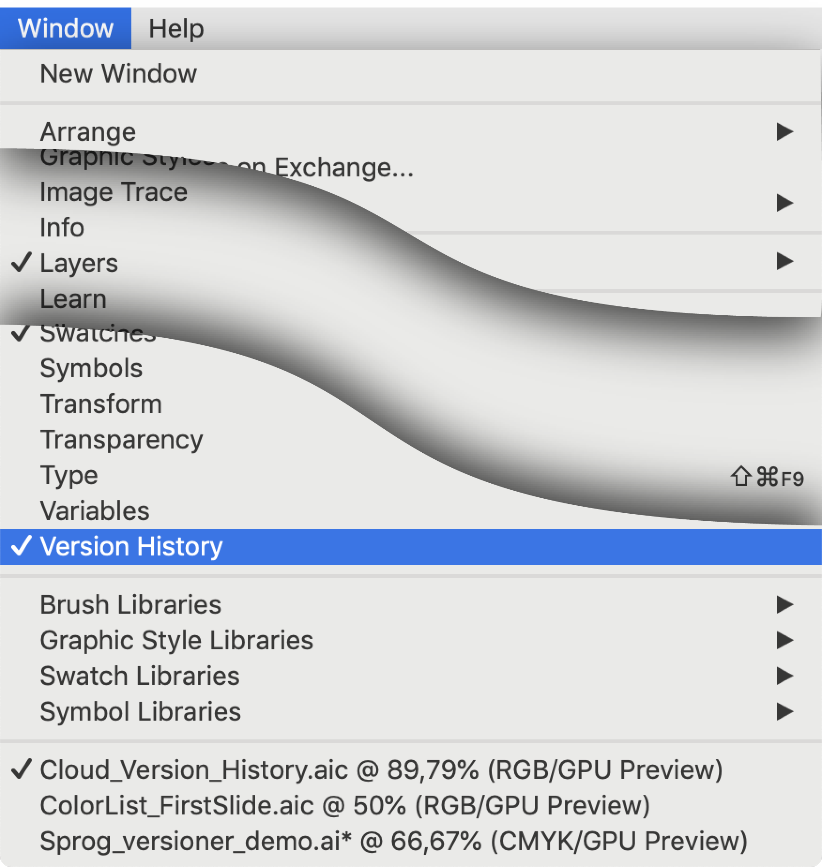Uncheck the Swatches panel

[98, 333]
